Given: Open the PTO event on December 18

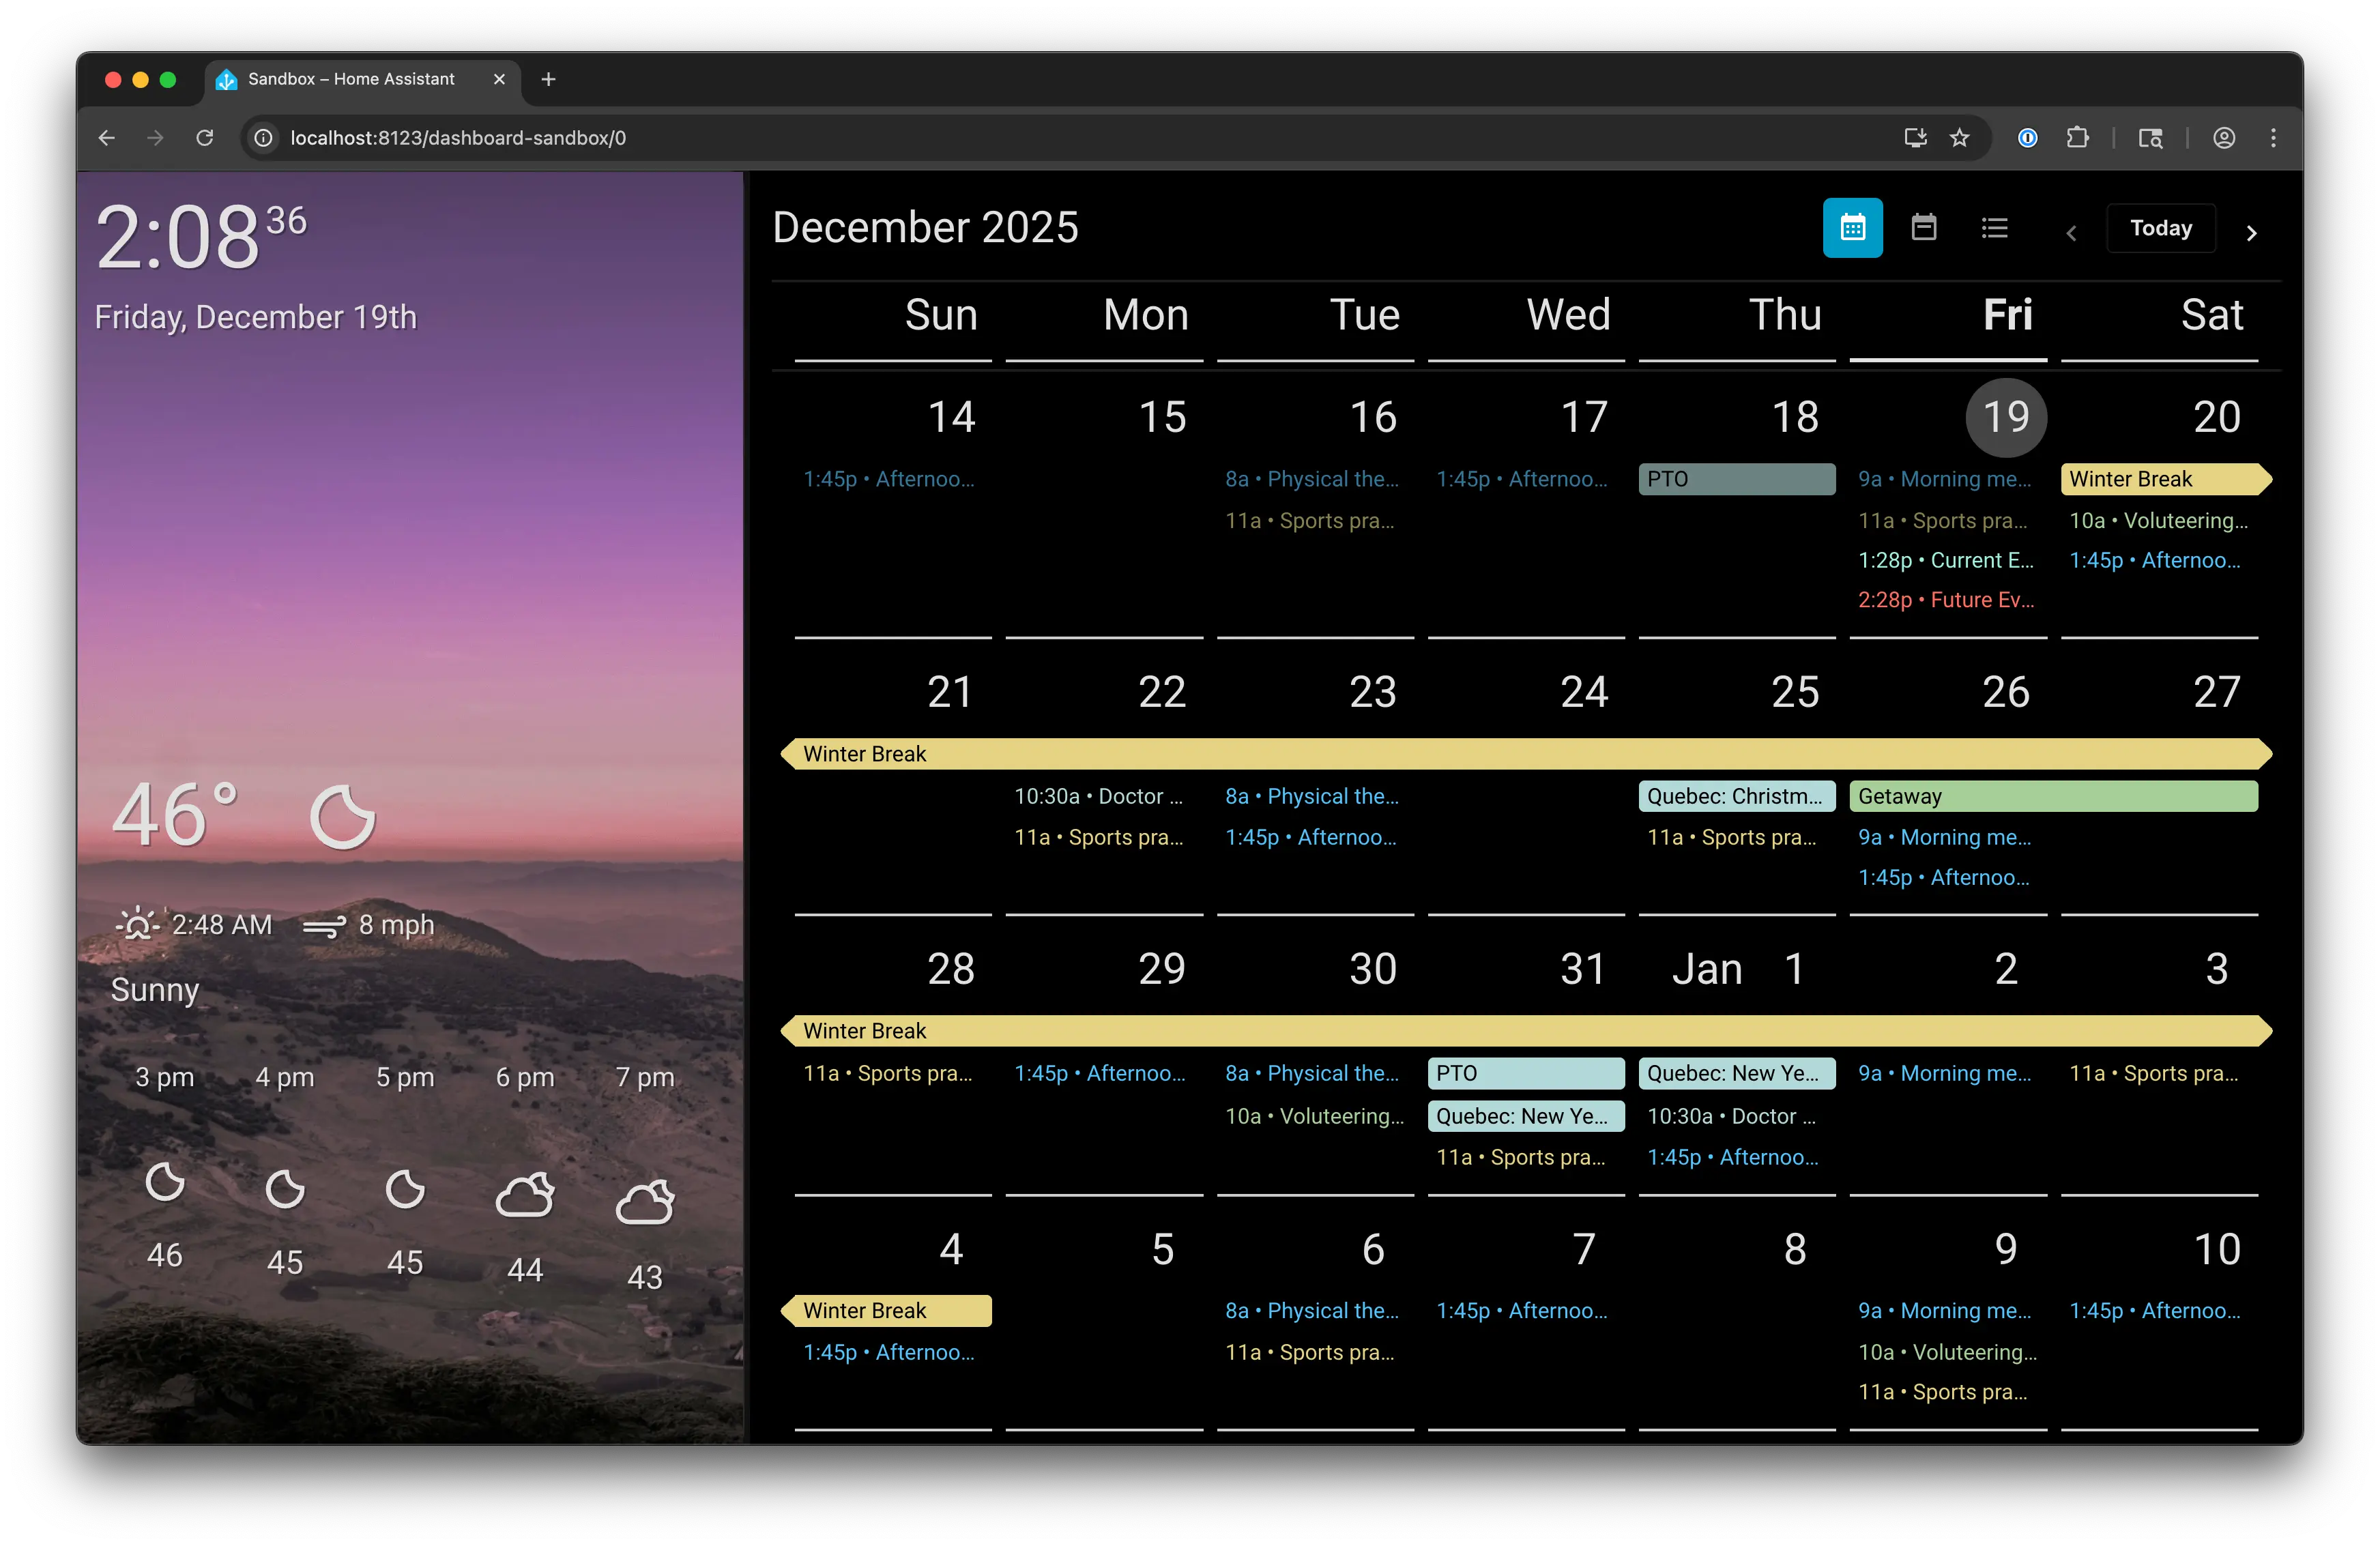Looking at the screenshot, I should [x=1736, y=479].
